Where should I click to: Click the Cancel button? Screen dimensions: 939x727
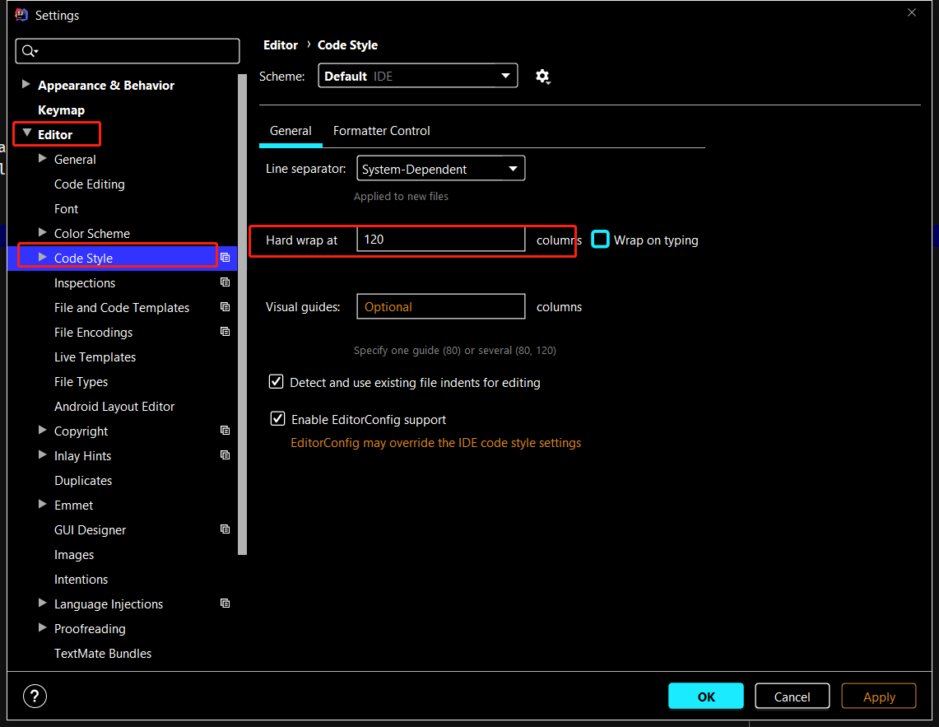click(792, 697)
